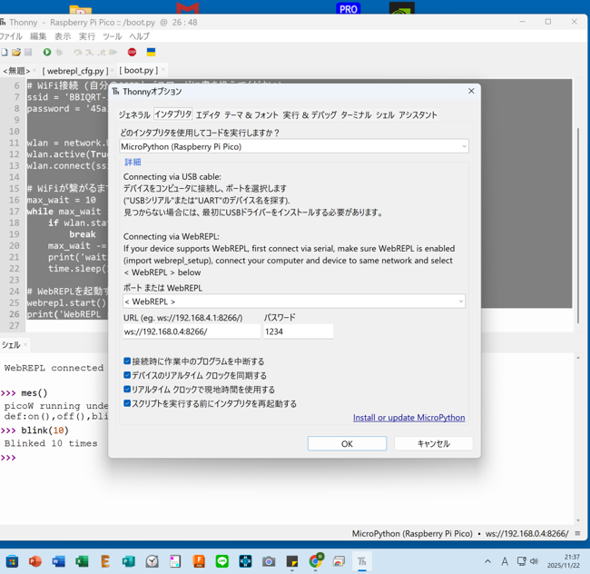
Task: Click the red Stop/Restart backend icon
Action: (132, 52)
